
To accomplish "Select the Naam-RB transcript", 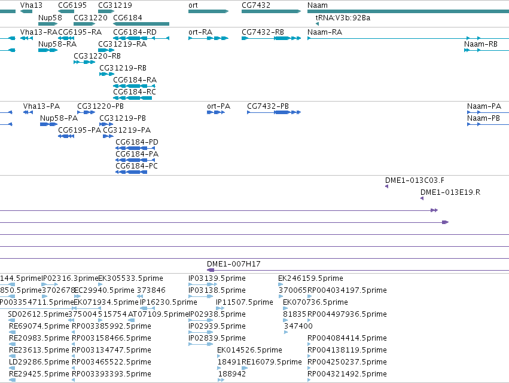I will pos(487,50).
